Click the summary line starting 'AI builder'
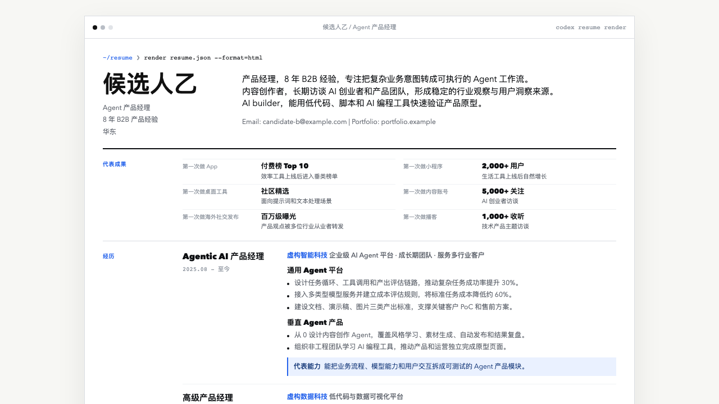 pos(363,103)
